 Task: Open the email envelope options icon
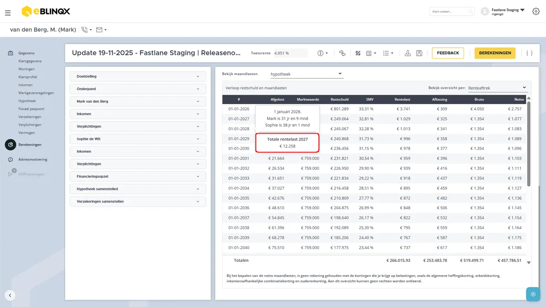pos(101,30)
